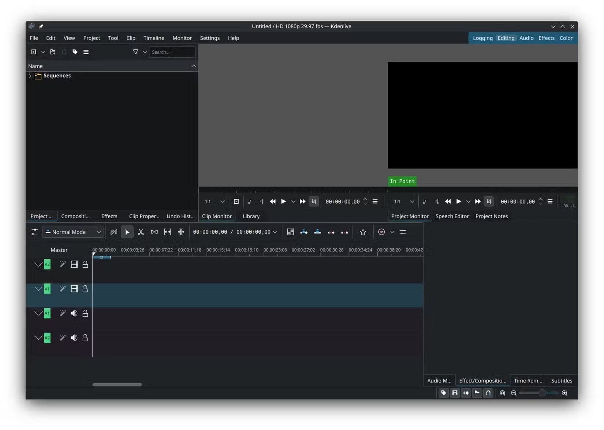The width and height of the screenshot is (604, 430).
Task: Toggle lock on track V2
Action: [x=85, y=264]
